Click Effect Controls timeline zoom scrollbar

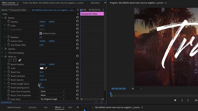pyautogui.click(x=92, y=99)
